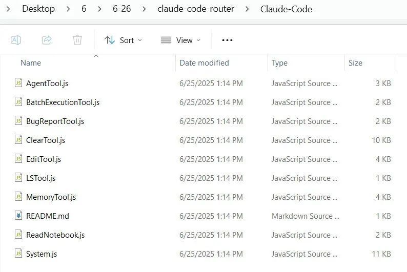Select the BatchExecutionTool.js file name
This screenshot has height=272, width=407.
click(x=63, y=102)
